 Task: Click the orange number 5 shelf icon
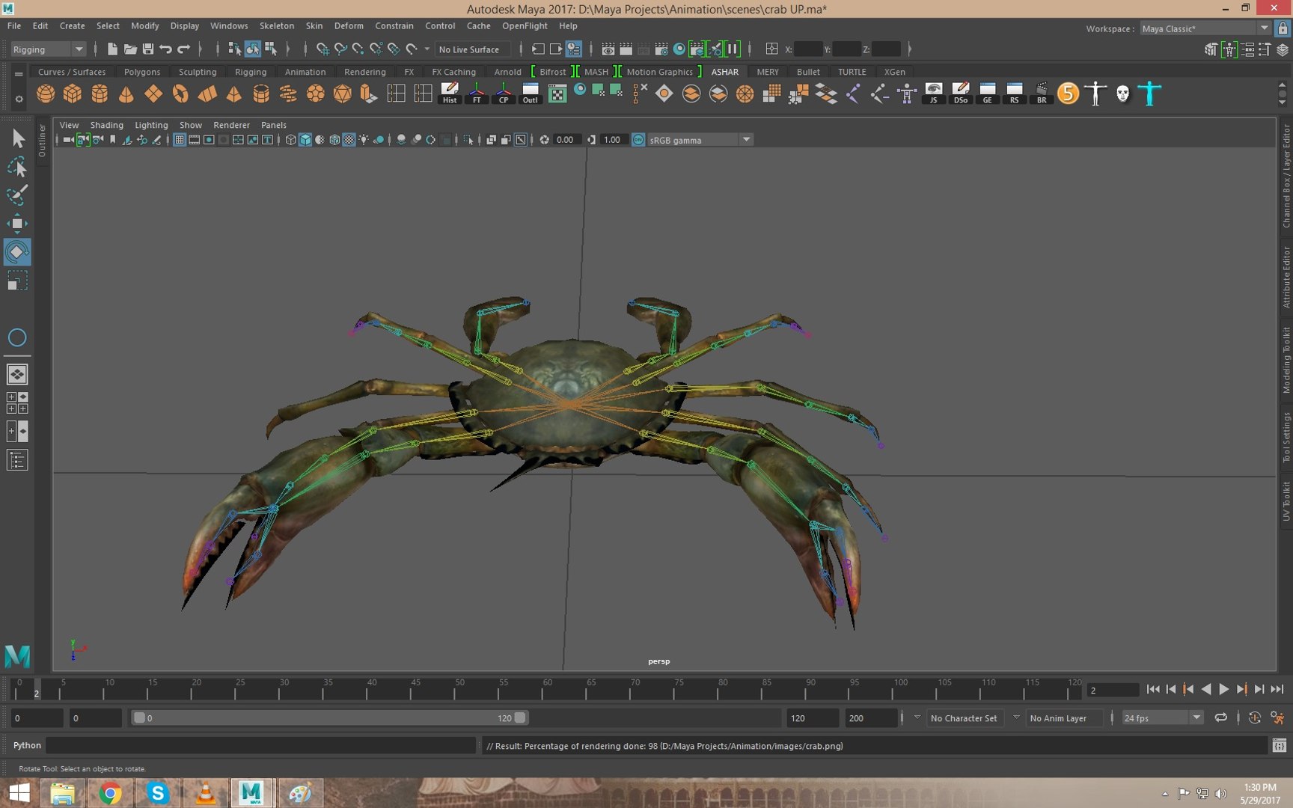point(1069,94)
